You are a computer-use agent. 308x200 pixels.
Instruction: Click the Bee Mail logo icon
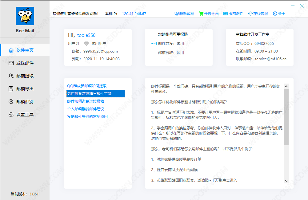pos(25,16)
